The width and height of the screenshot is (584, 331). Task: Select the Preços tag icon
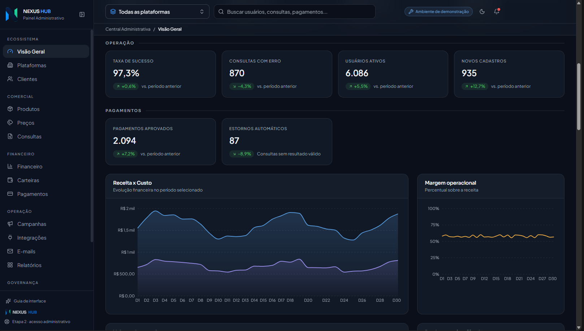click(x=10, y=123)
